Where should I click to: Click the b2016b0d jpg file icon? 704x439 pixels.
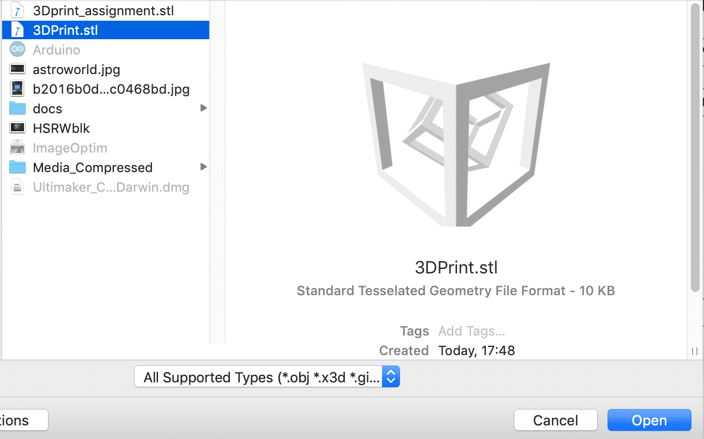18,89
